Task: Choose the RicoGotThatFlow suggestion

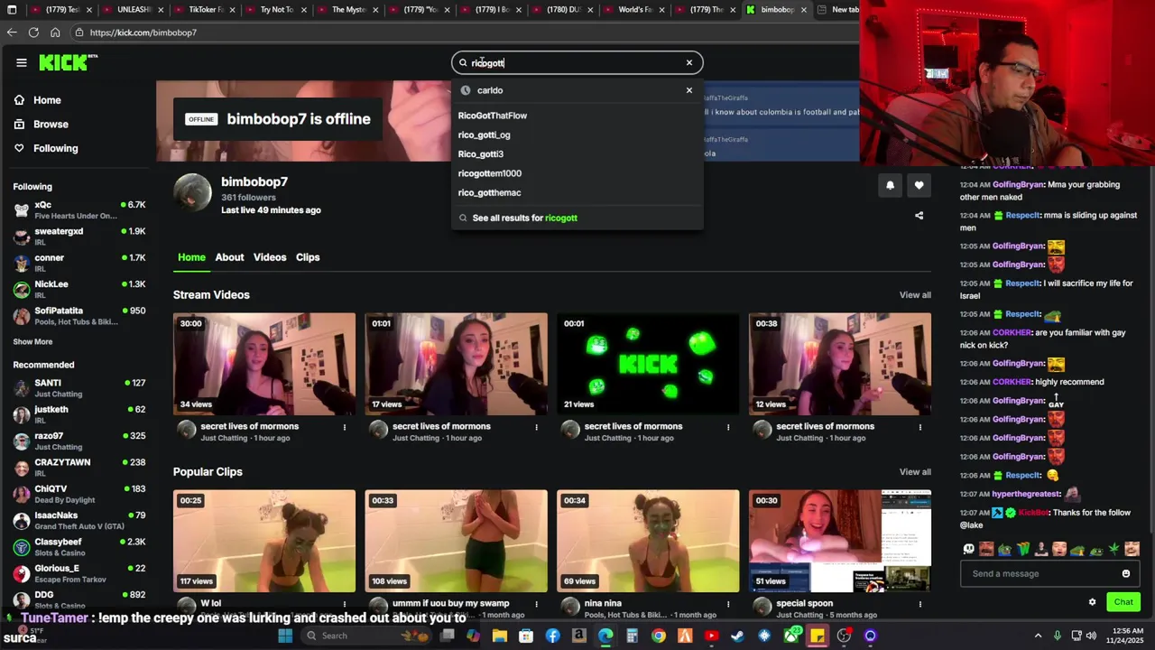Action: click(493, 116)
